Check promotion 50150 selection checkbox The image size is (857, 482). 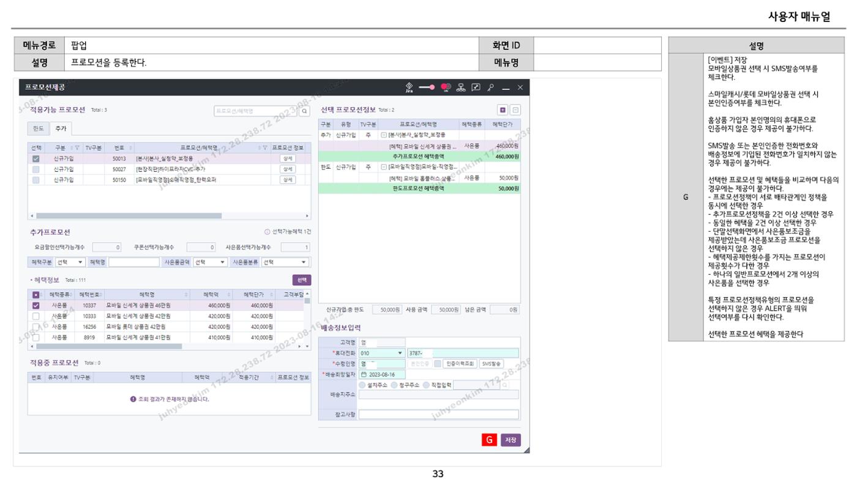tap(36, 180)
